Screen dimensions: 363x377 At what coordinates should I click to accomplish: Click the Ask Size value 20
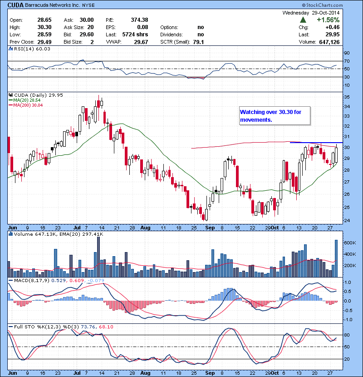tap(91, 27)
